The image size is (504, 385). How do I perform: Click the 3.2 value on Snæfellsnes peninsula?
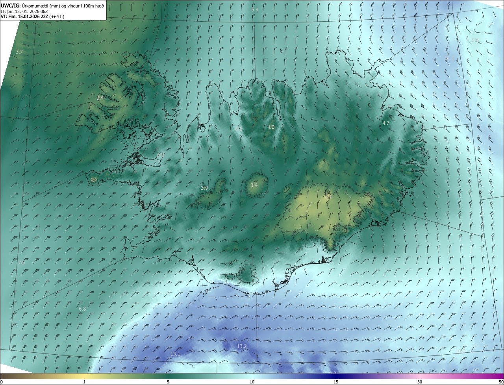pos(93,181)
